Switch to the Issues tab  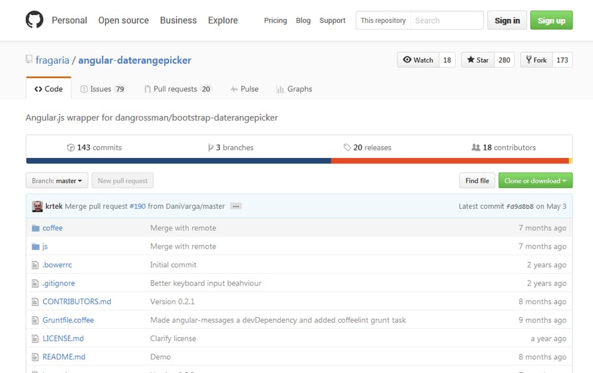pos(103,89)
